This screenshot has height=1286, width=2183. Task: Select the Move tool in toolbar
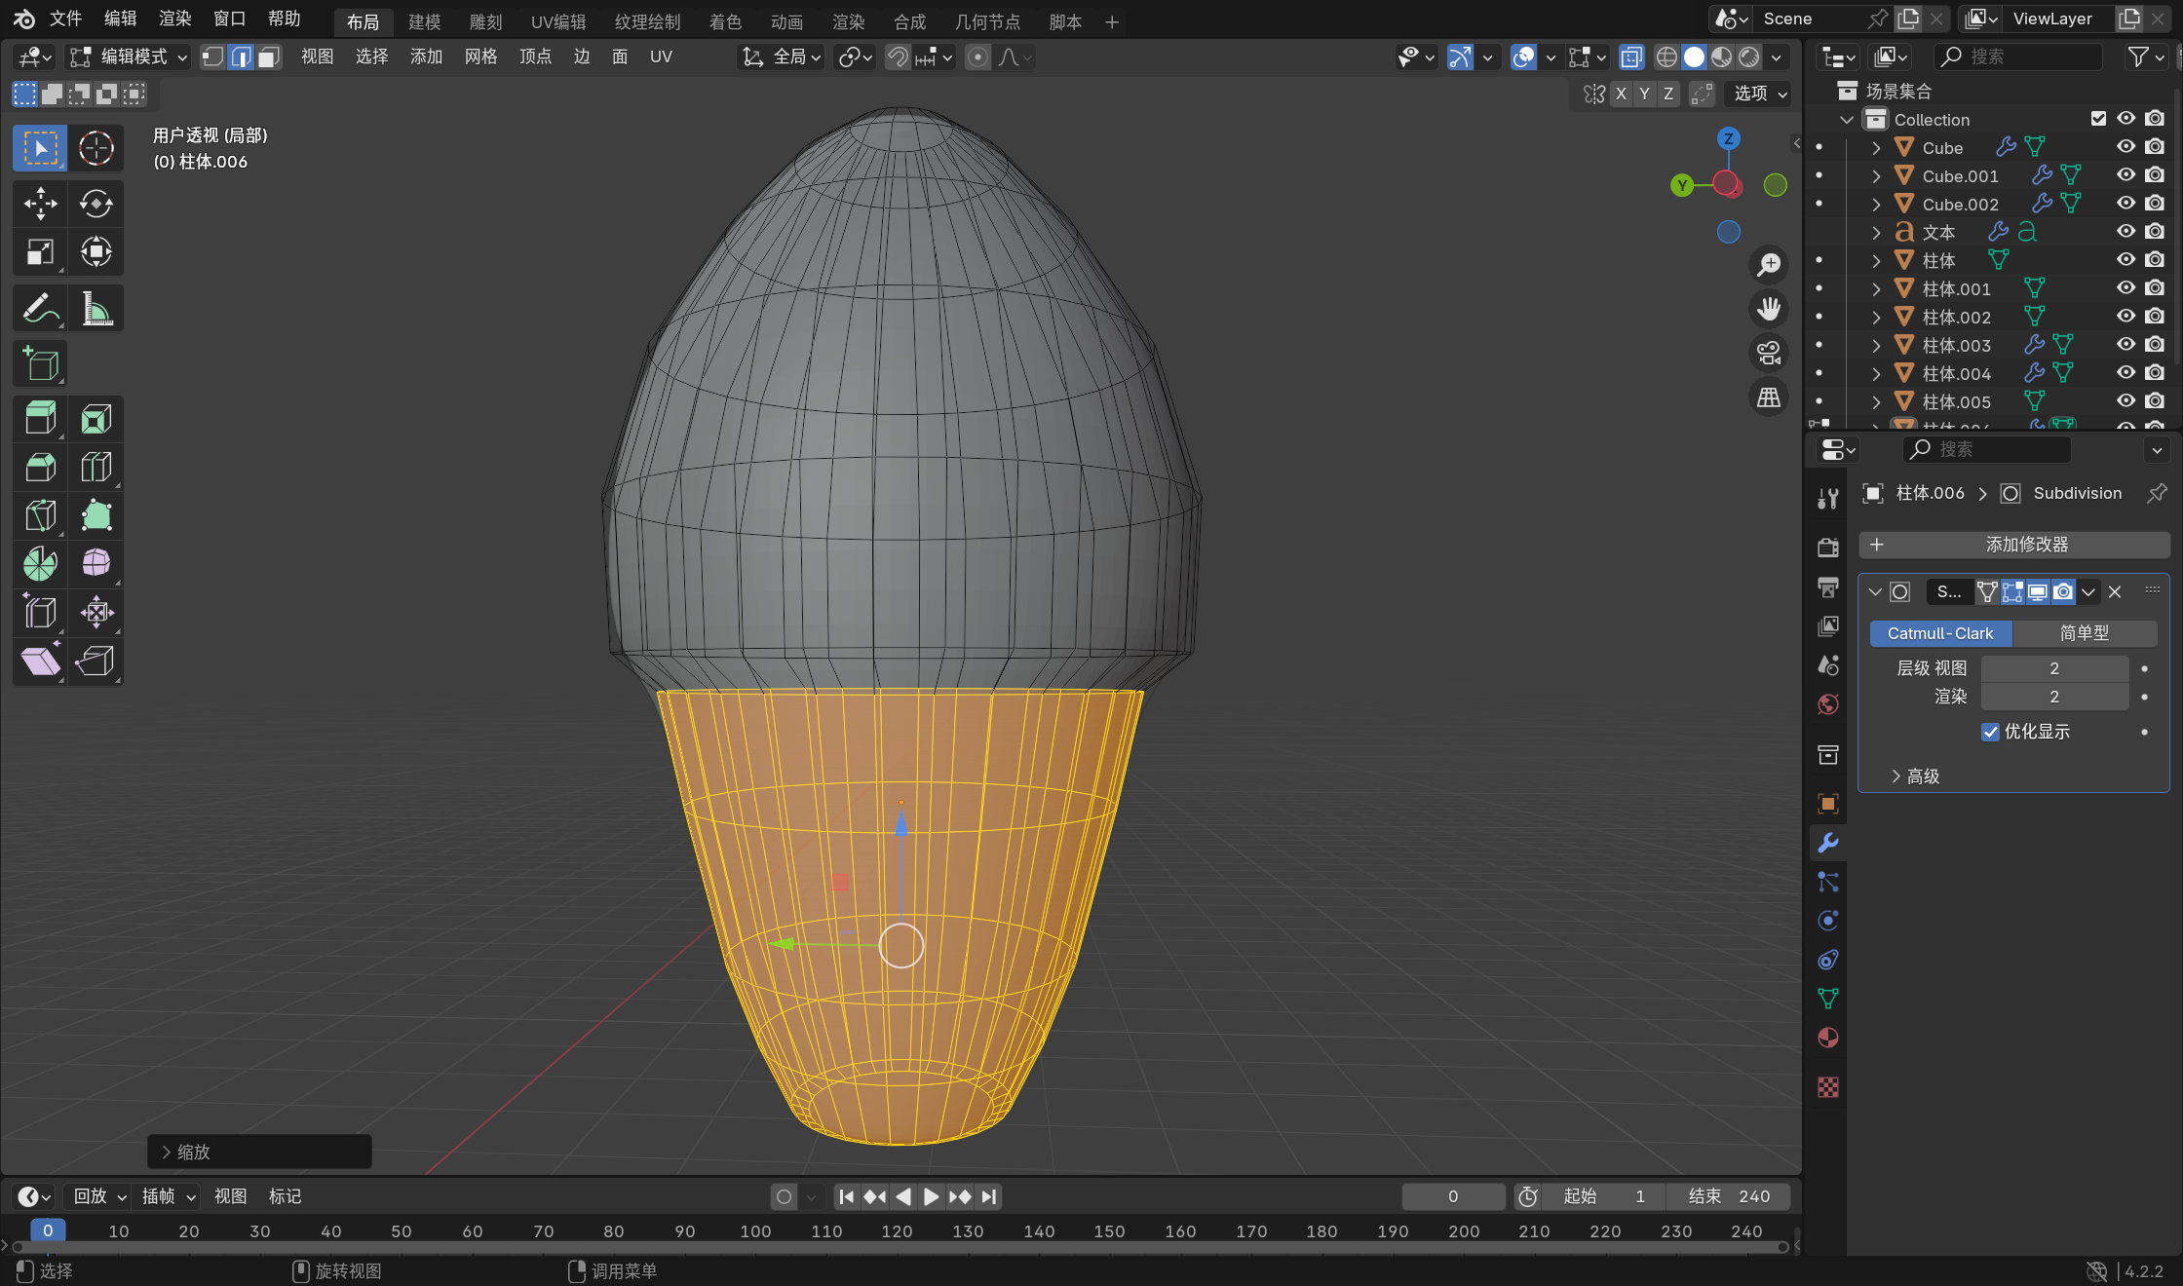point(40,204)
